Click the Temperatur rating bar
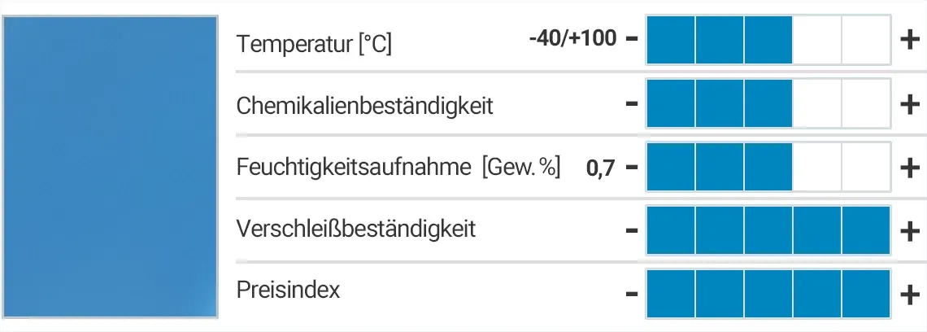Image resolution: width=927 pixels, height=332 pixels. (x=768, y=39)
